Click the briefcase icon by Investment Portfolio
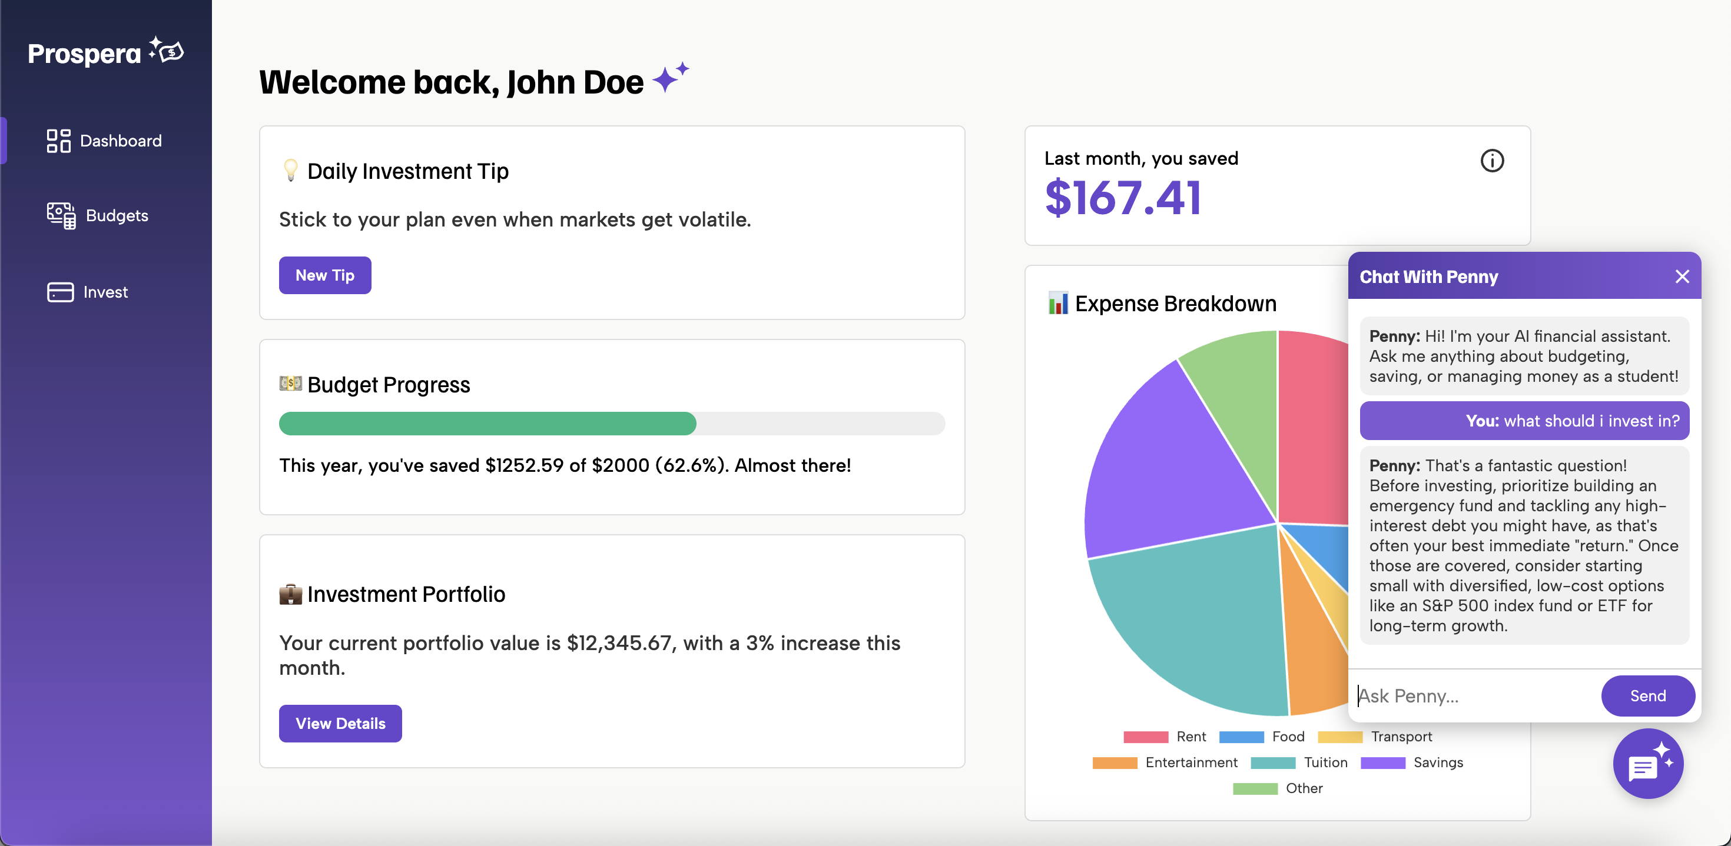The width and height of the screenshot is (1731, 846). [x=290, y=594]
